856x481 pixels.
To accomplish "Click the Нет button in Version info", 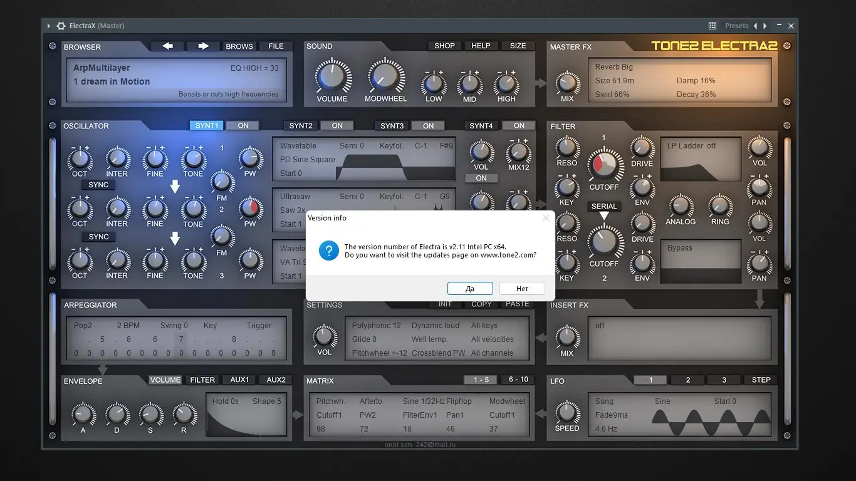I will pyautogui.click(x=522, y=289).
